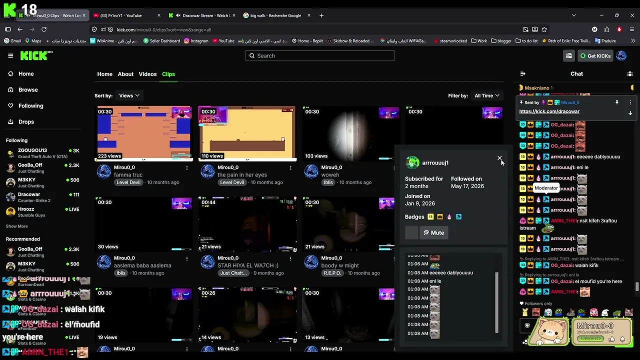Click the Level Devil tag under 'famma truc'
Screen dimensions: 640x360
pos(128,182)
